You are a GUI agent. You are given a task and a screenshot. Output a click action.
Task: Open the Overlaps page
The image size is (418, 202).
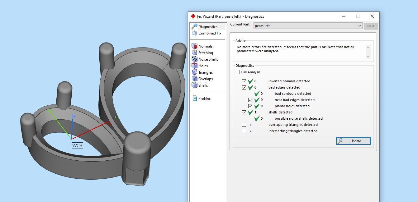[x=206, y=79]
